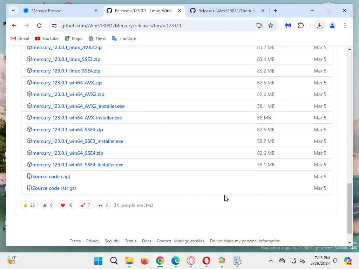This screenshot has width=359, height=269.
Task: Go back to the previous page
Action: (x=14, y=26)
